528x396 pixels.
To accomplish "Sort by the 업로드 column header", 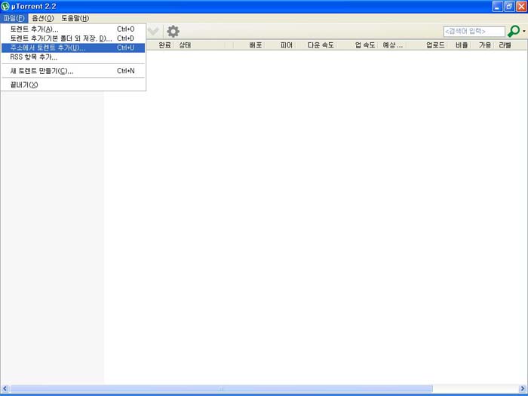I will click(x=435, y=45).
